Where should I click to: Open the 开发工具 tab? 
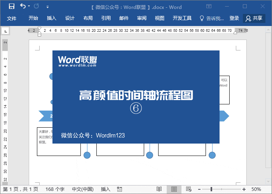coord(182,18)
